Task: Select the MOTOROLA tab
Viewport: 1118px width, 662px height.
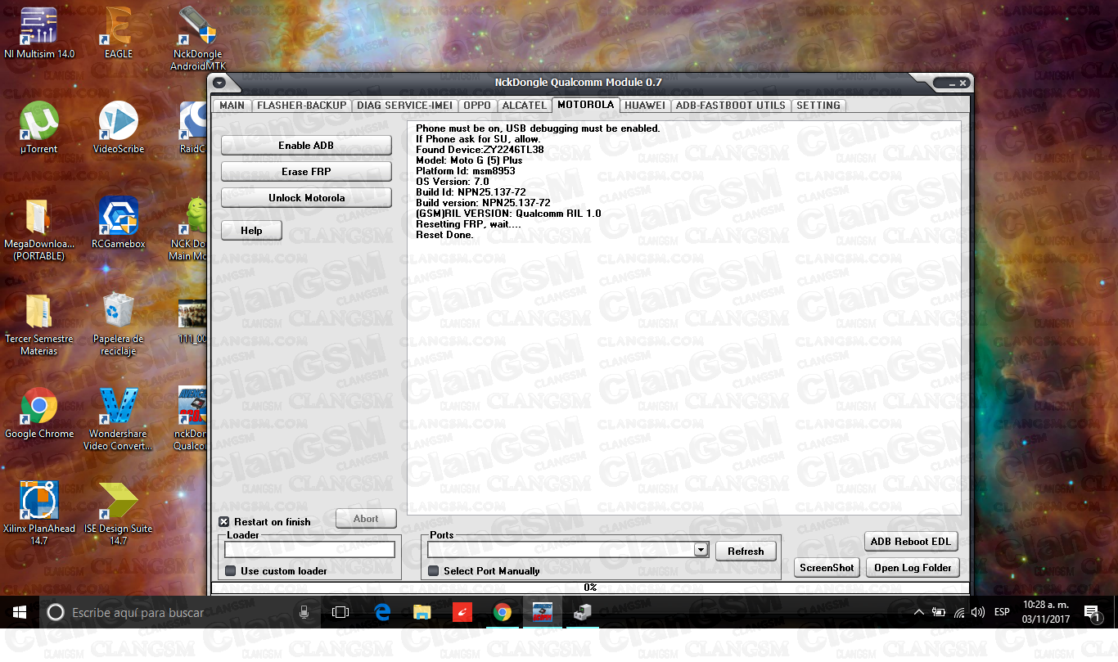Action: pos(585,105)
